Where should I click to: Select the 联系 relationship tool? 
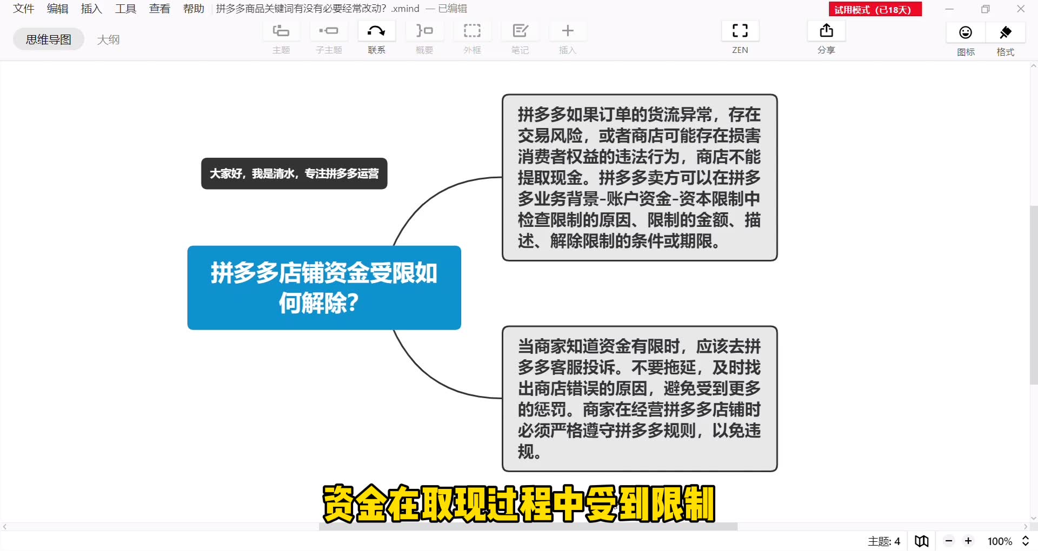[377, 31]
